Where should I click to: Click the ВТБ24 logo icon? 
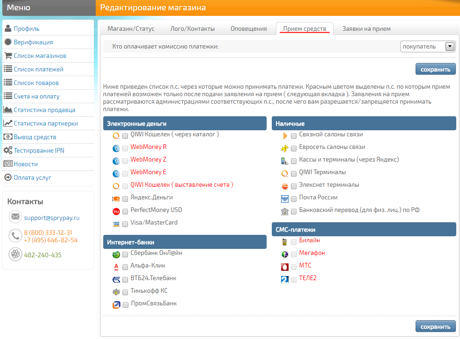click(x=116, y=280)
